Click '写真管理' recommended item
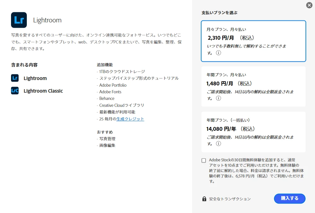Image resolution: width=315 pixels, height=213 pixels. 107,139
